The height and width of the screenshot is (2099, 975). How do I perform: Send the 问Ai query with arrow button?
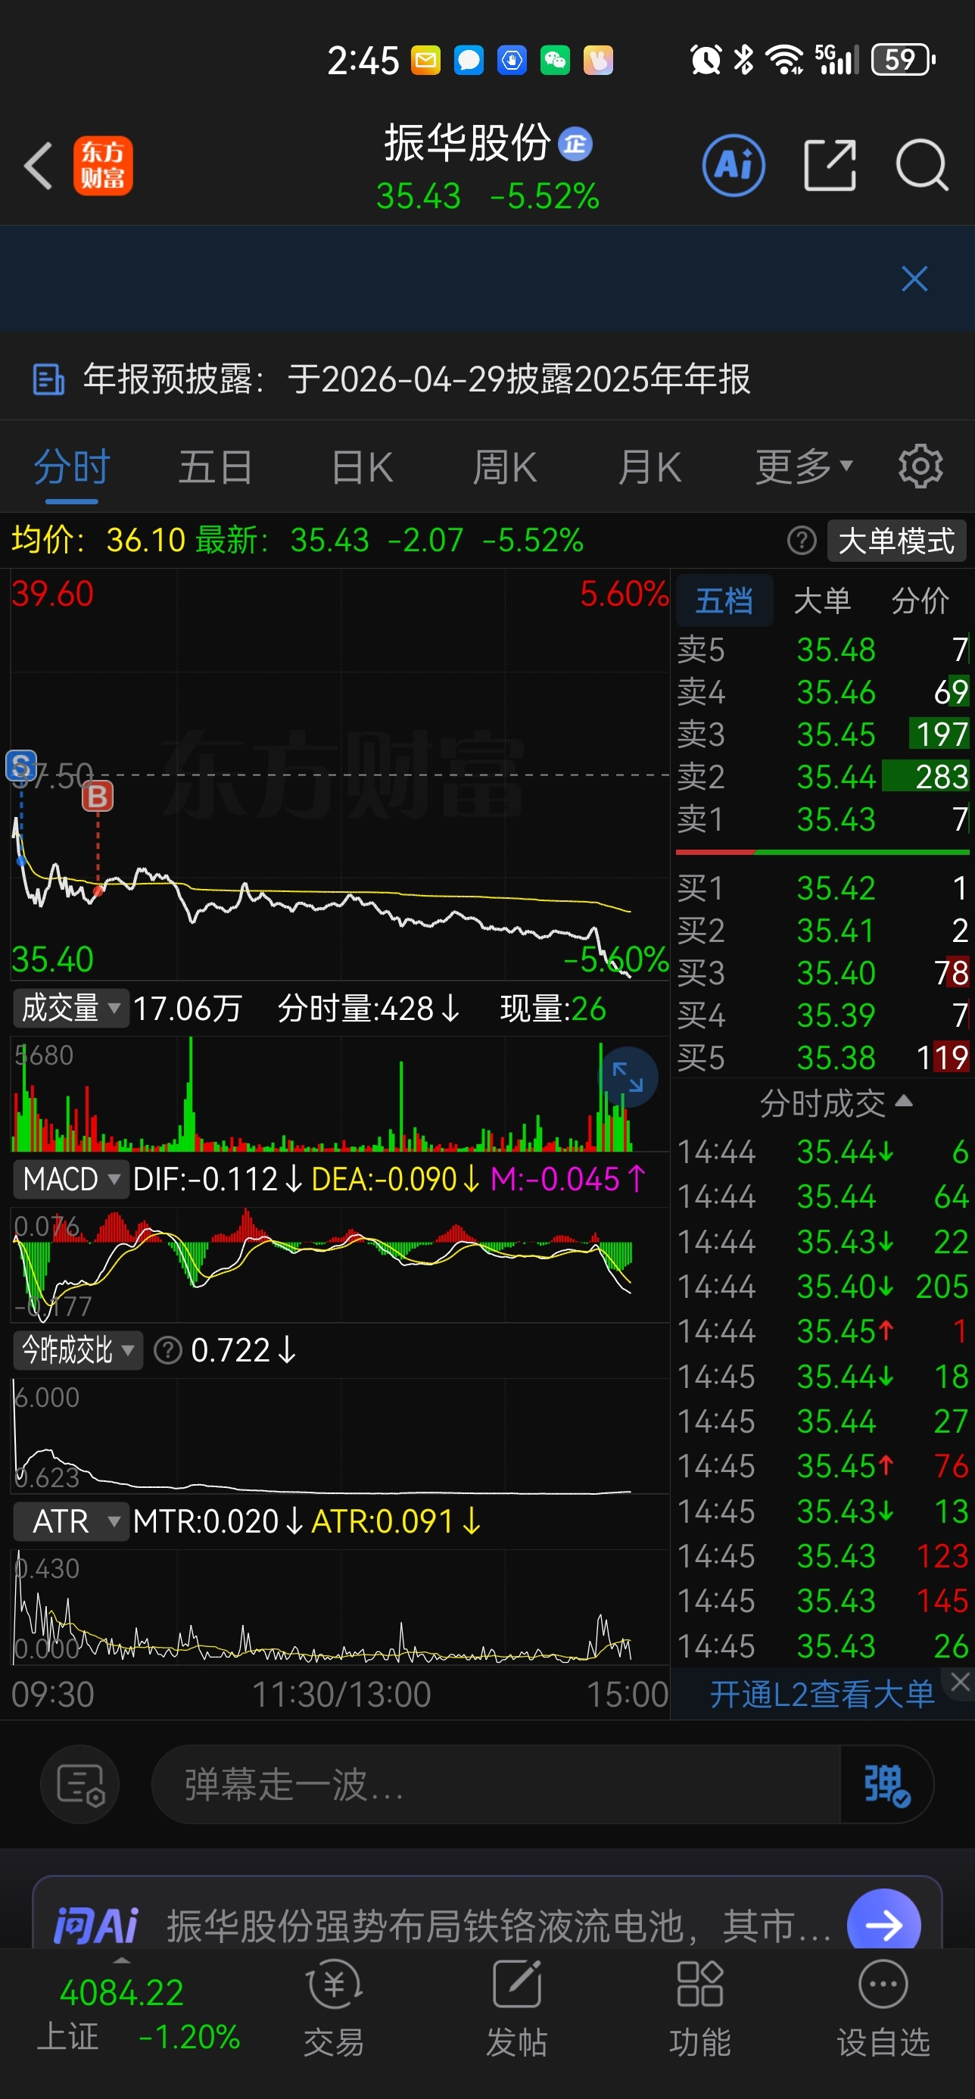(883, 1924)
